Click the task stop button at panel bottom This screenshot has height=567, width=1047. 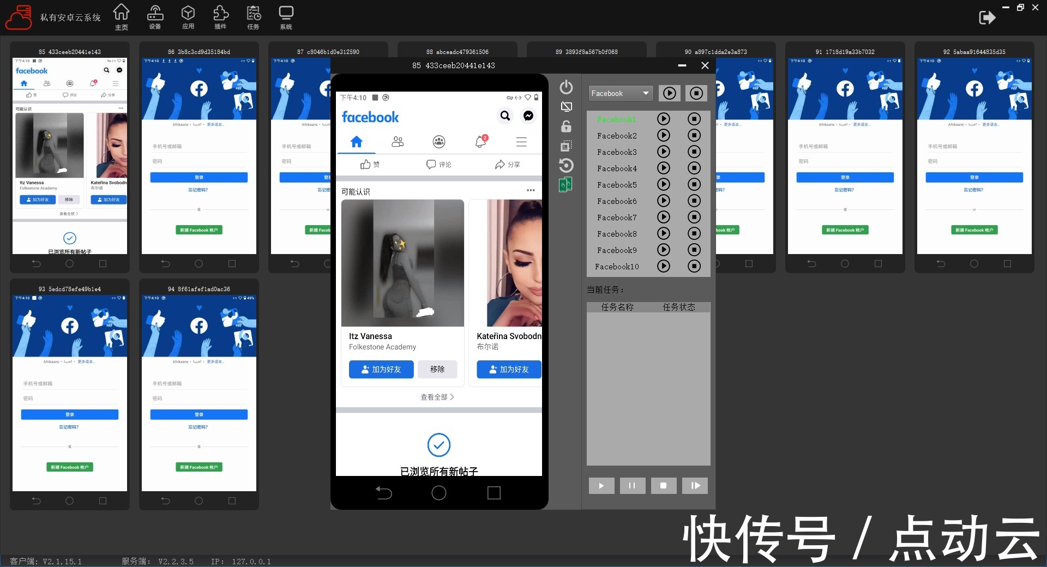coord(664,486)
